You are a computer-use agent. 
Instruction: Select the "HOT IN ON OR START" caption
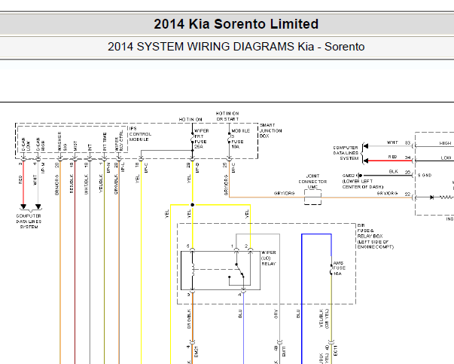227,116
